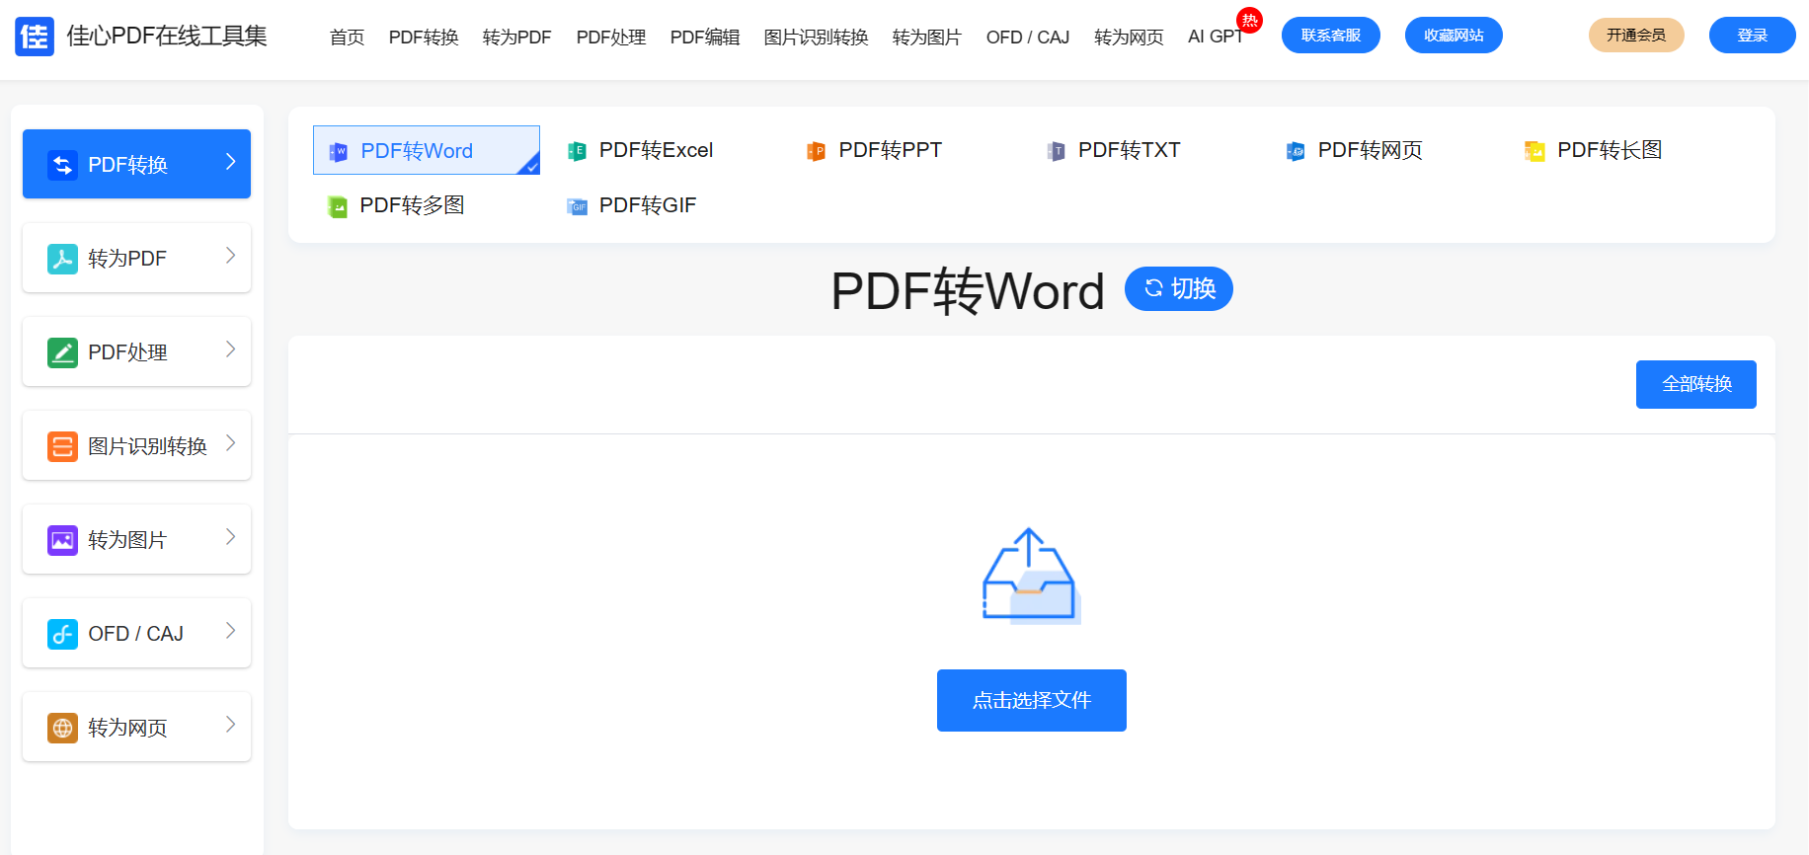The image size is (1809, 855).
Task: Open the AI GPT menu item
Action: [x=1215, y=37]
